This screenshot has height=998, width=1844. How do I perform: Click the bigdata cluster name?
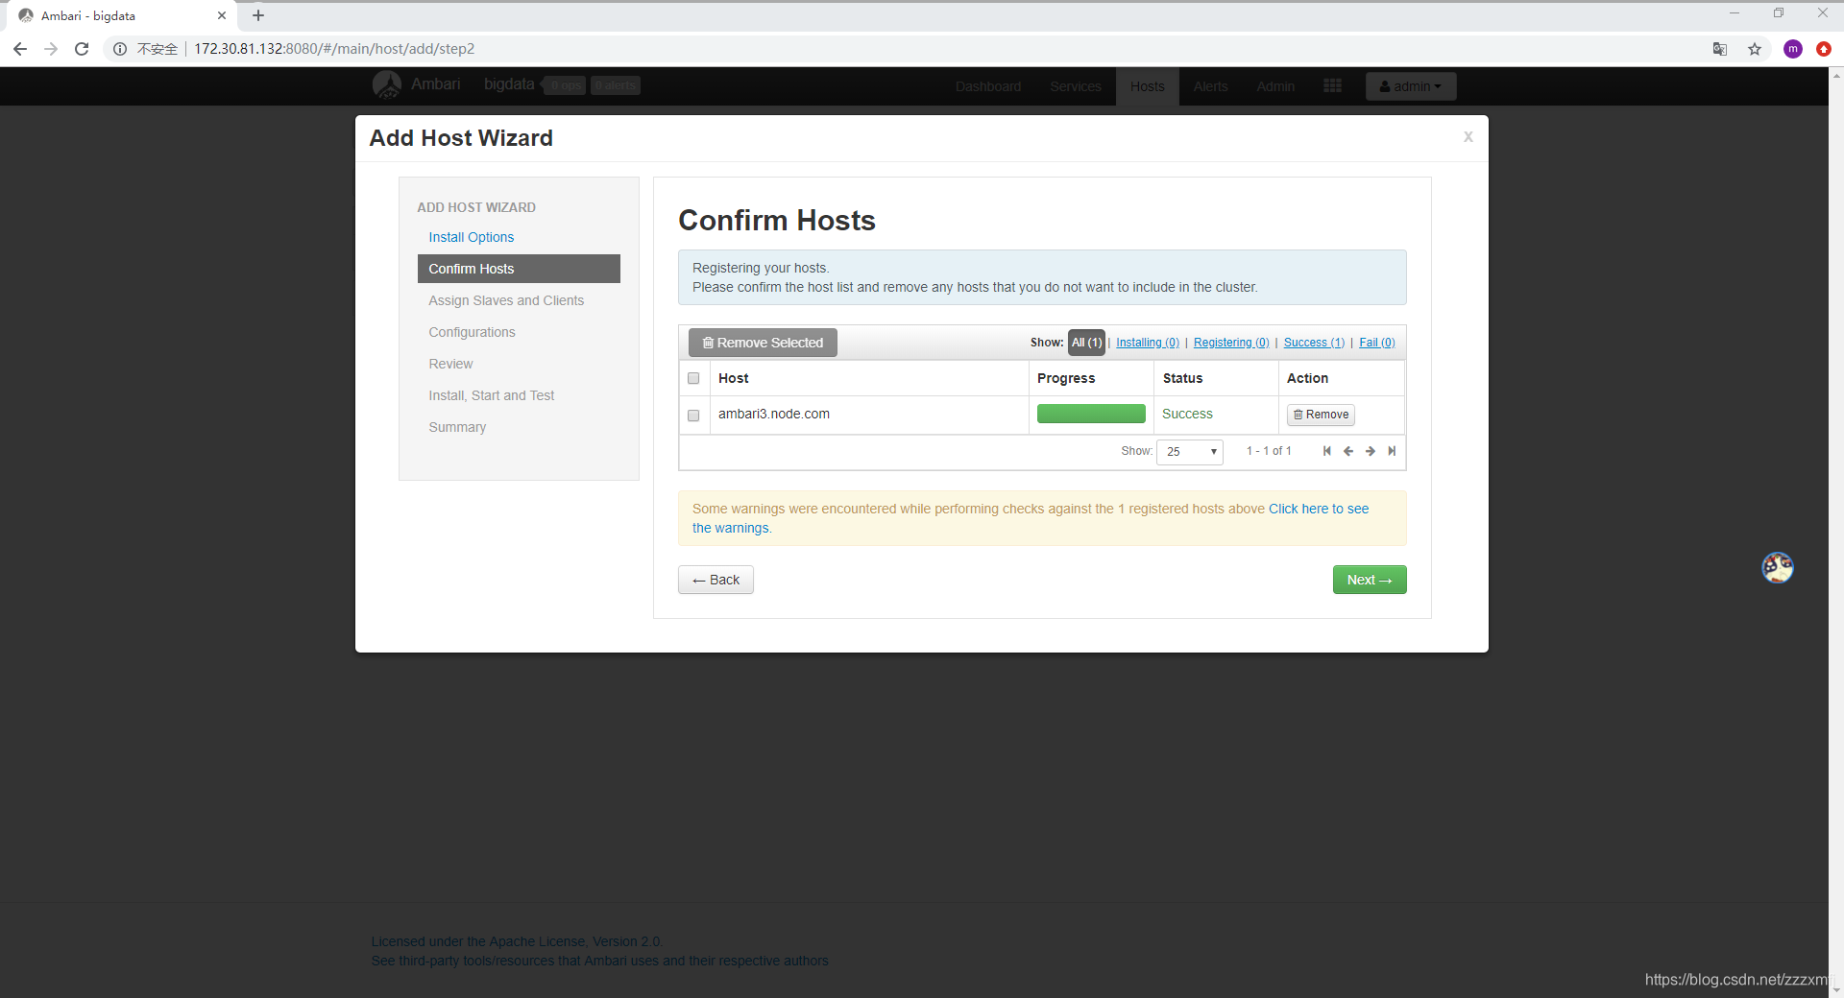point(509,84)
